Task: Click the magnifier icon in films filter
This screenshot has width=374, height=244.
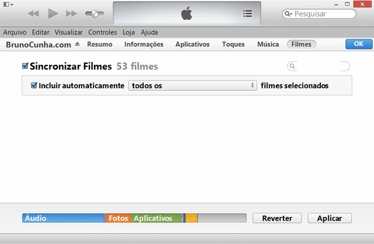Action: [292, 66]
